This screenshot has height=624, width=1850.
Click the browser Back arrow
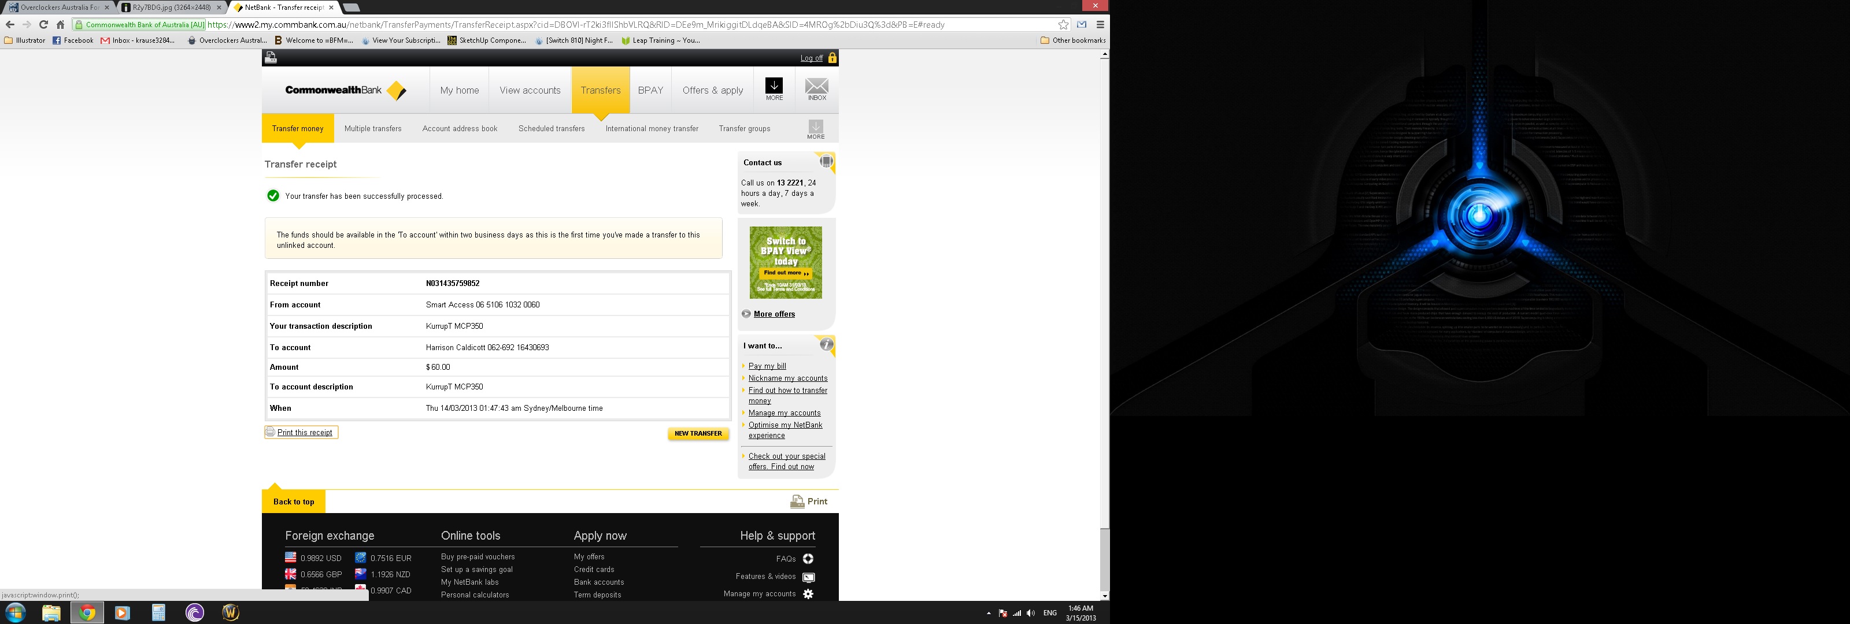click(10, 24)
